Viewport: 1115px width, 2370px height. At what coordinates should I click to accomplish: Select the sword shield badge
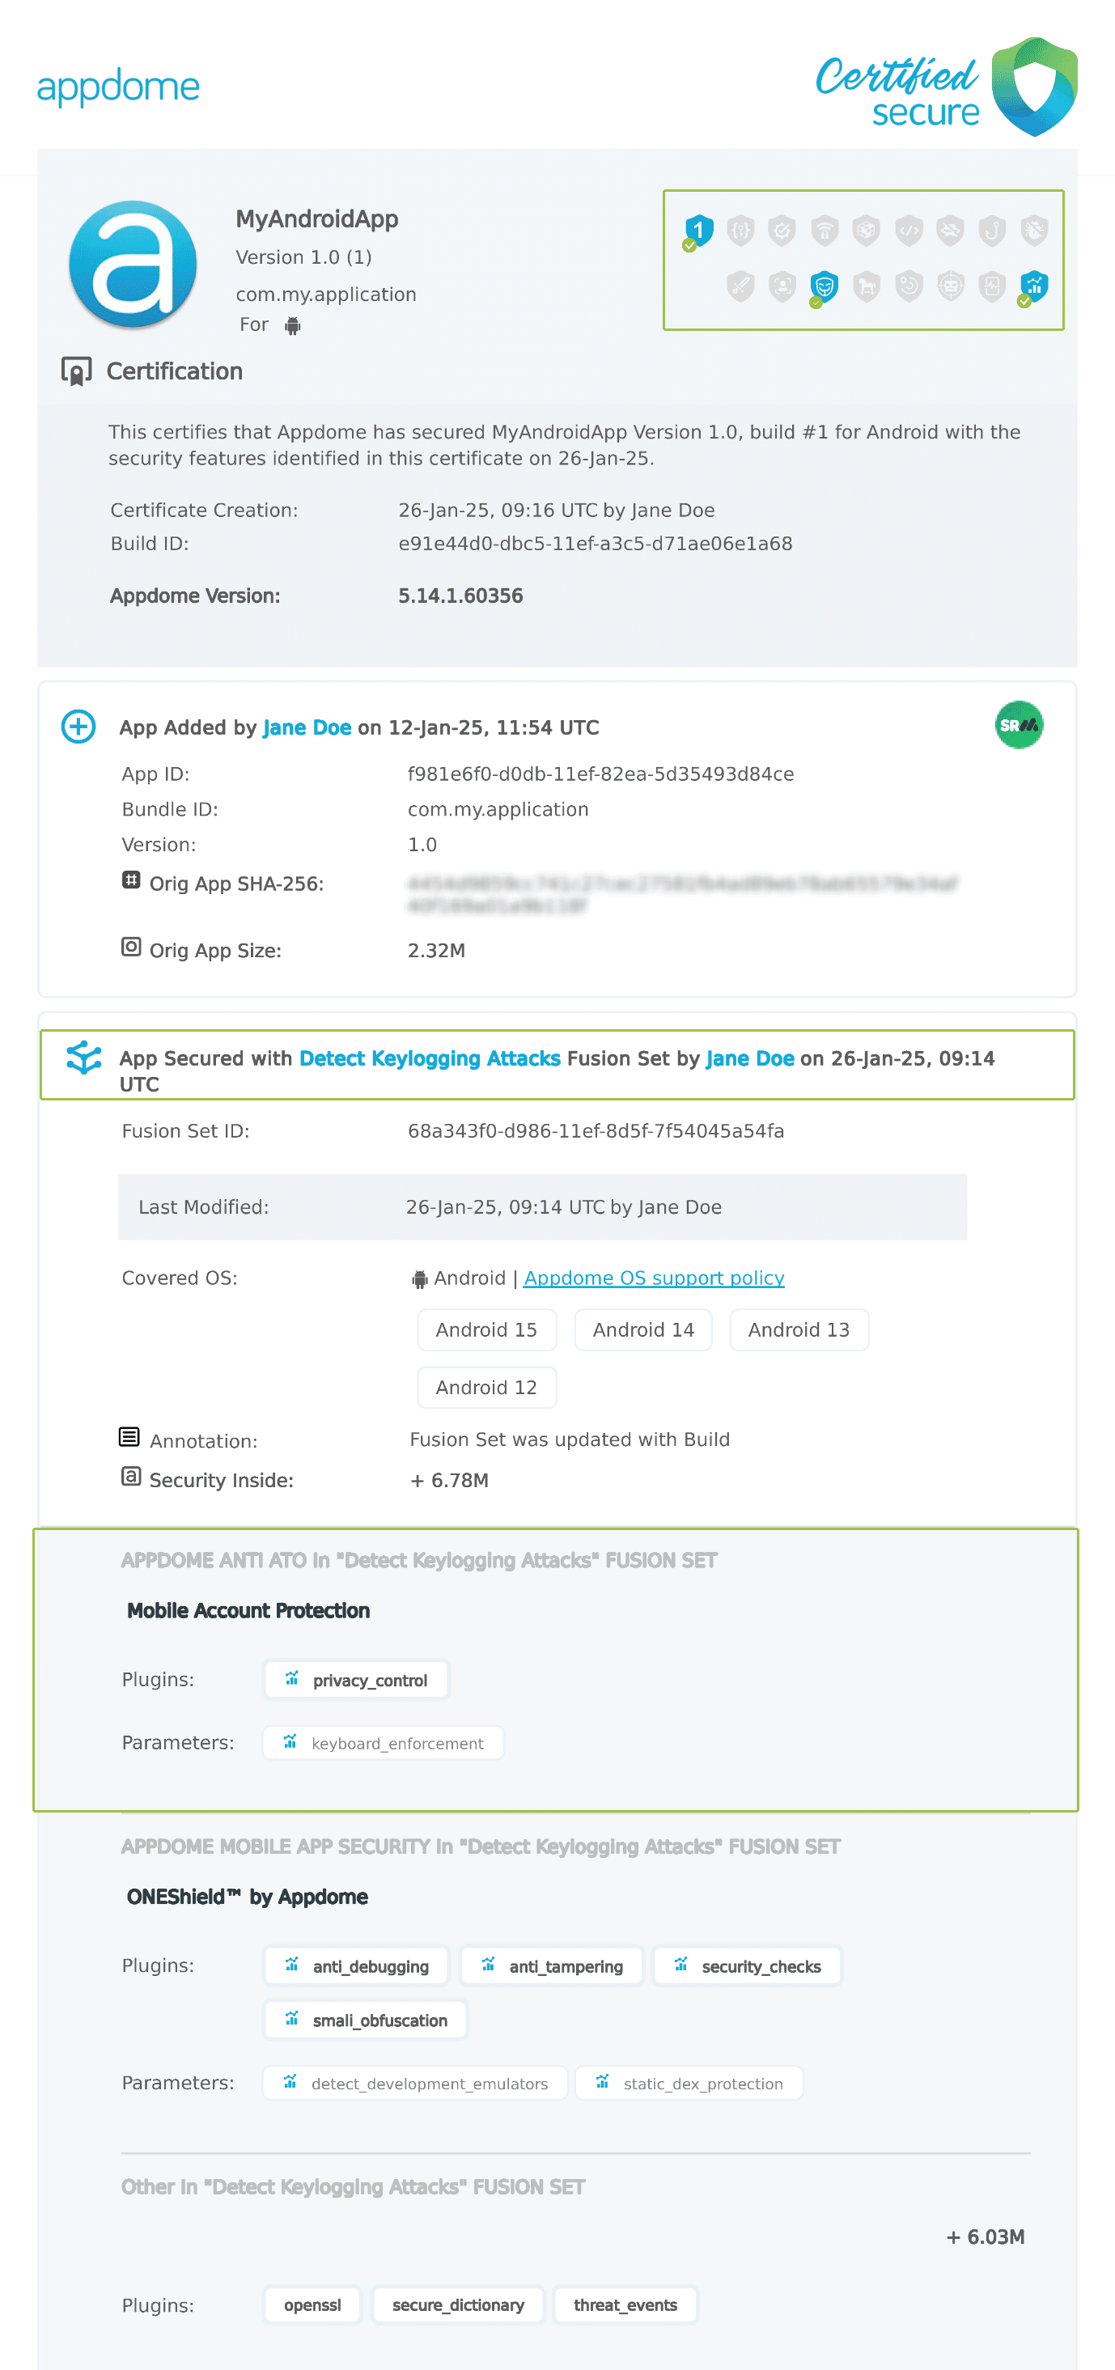[740, 287]
